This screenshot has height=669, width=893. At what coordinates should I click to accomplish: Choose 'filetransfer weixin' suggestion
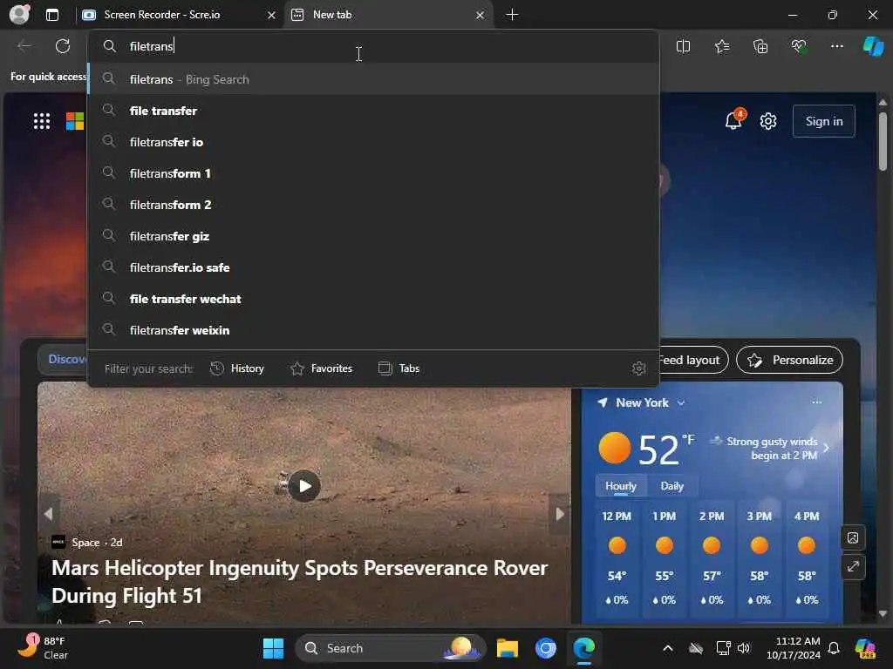(x=373, y=330)
